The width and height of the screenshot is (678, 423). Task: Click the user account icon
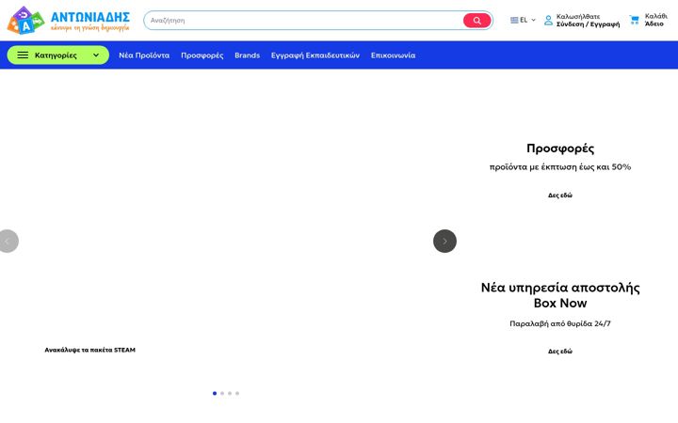(548, 21)
